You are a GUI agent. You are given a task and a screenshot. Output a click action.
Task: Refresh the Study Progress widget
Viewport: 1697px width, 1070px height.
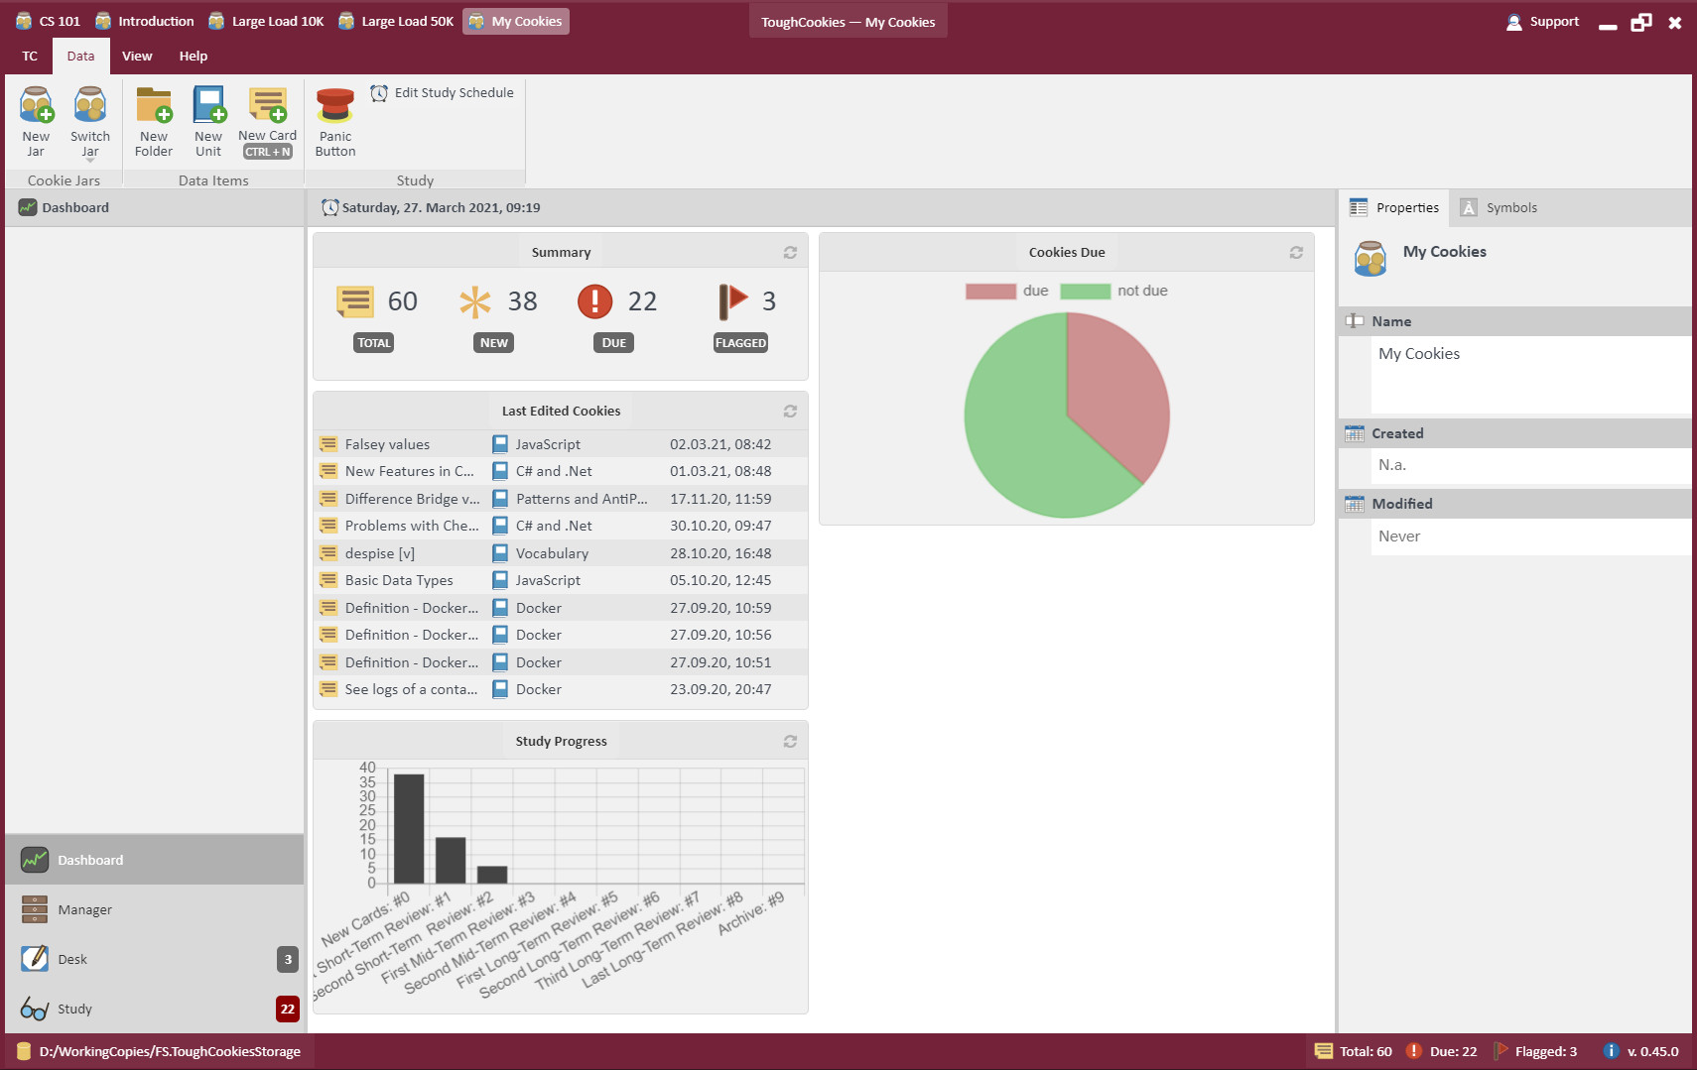tap(790, 742)
